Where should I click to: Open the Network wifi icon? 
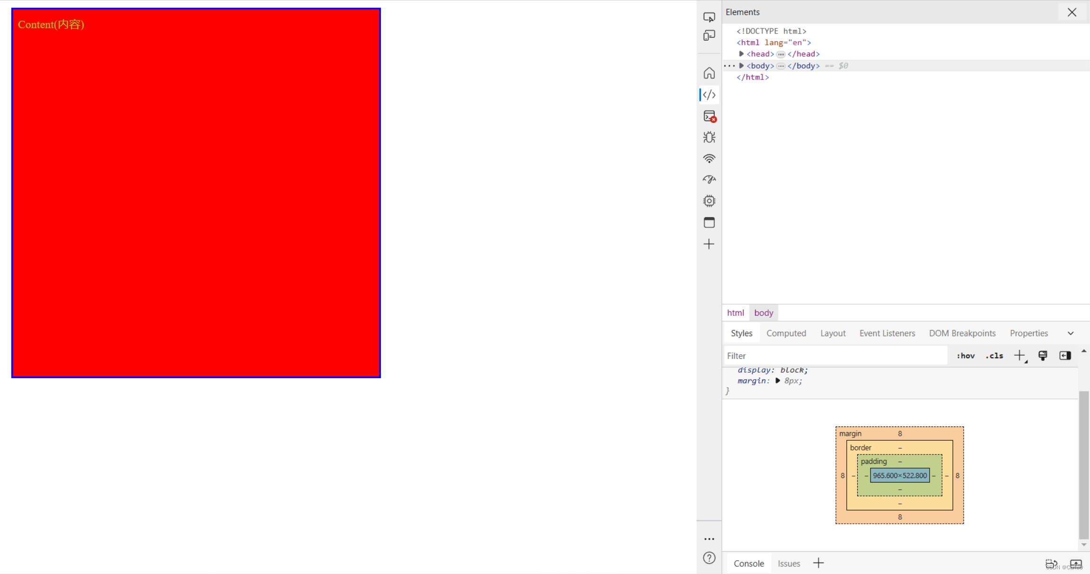coord(709,159)
